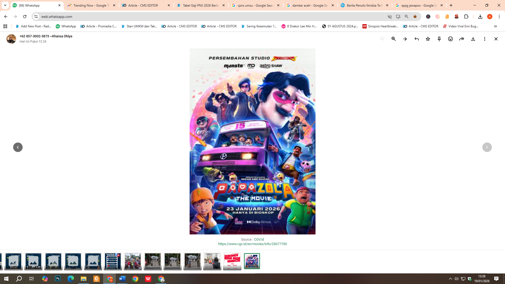Close the WhatsApp media viewer
Screen dimensions: 505x284
tap(496, 39)
